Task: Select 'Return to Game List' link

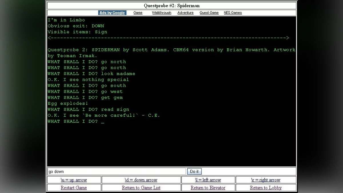Action: tap(141, 188)
